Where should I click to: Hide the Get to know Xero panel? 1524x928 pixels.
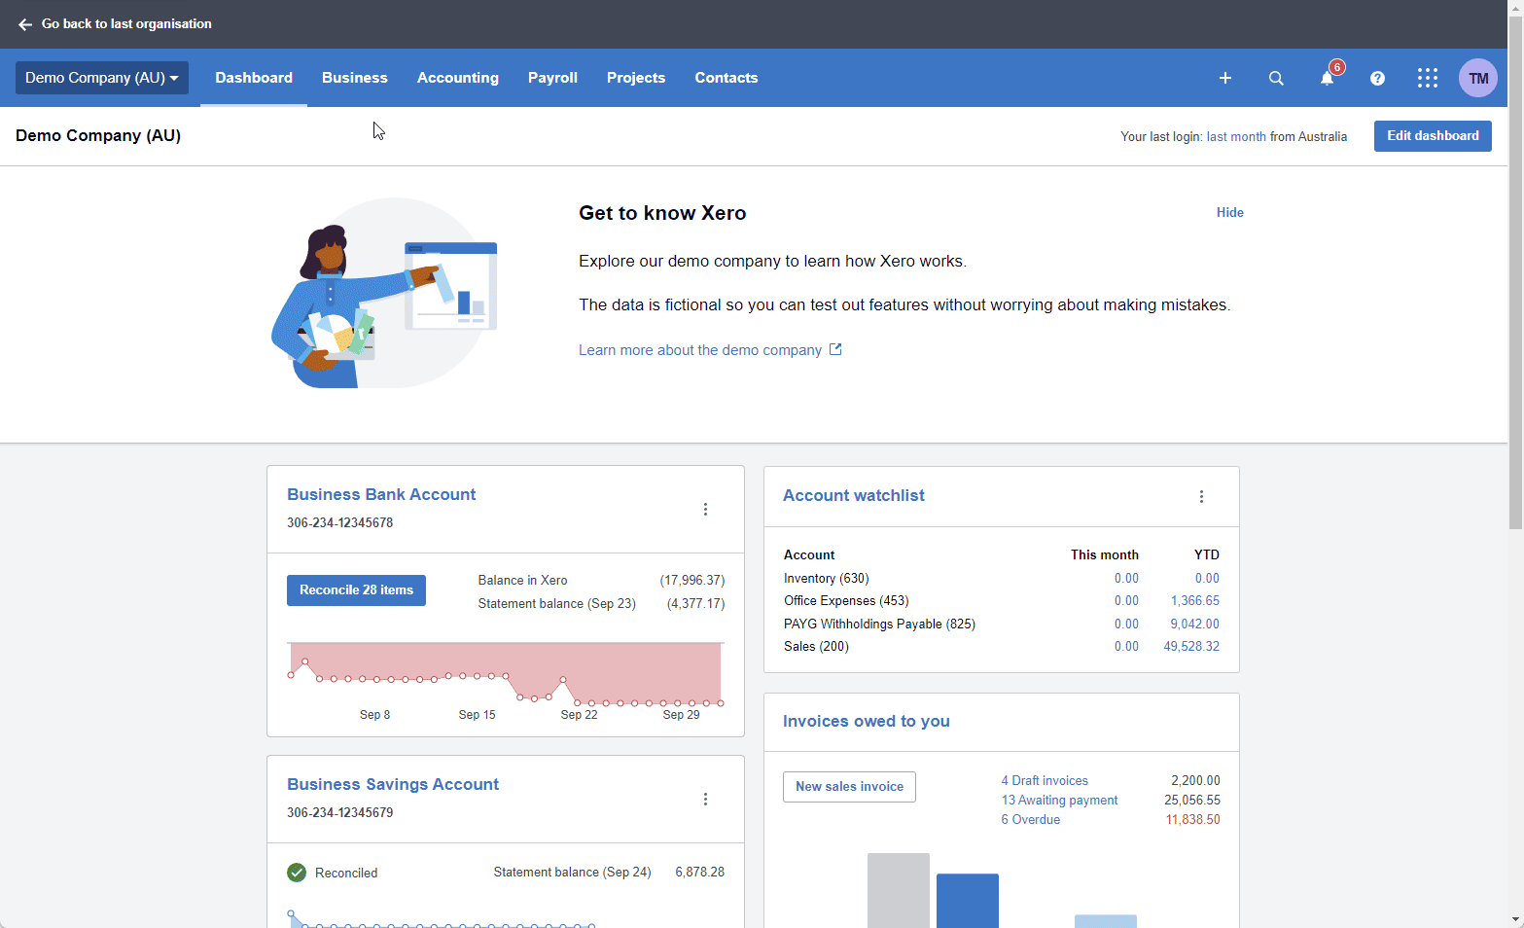coord(1229,212)
